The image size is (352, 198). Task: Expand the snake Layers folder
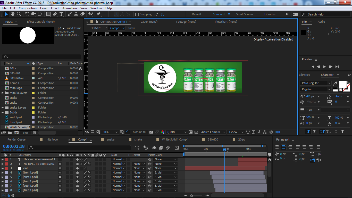[3, 108]
